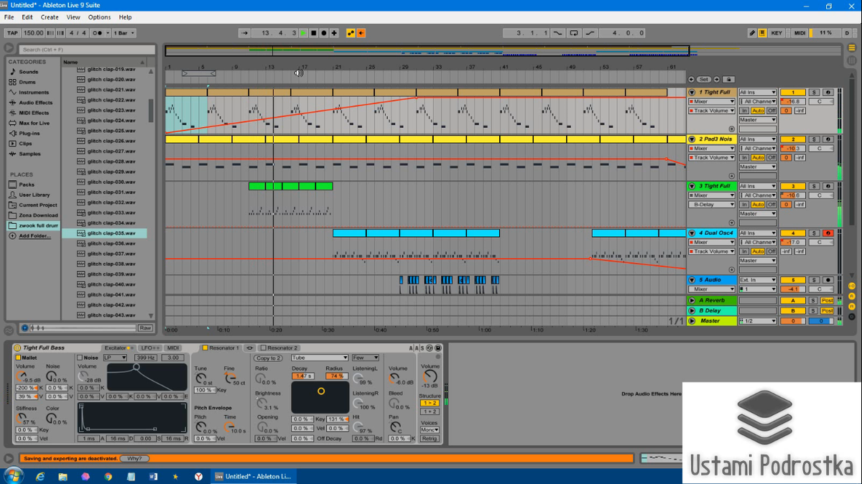Open Packs in Places

26,185
